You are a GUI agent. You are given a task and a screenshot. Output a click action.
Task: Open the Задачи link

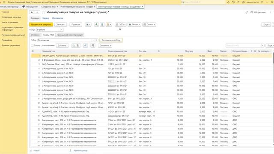point(46,18)
